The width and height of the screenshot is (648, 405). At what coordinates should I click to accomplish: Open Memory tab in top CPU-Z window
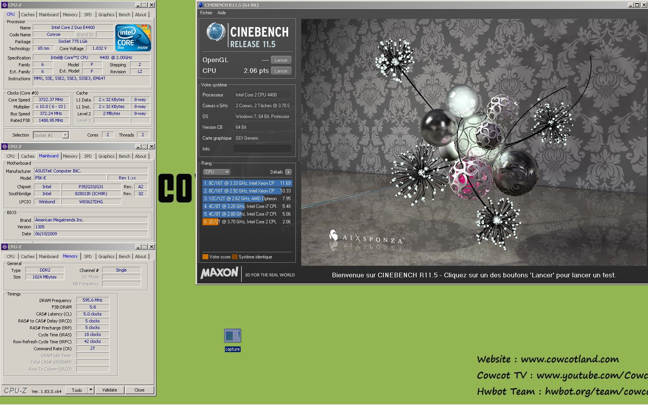[x=70, y=15]
